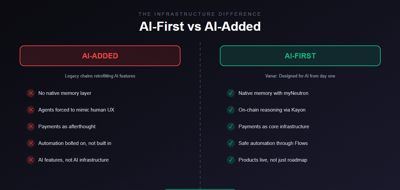Click Legacy chains retrofitting AI features caption
The height and width of the screenshot is (190, 400).
pos(100,76)
